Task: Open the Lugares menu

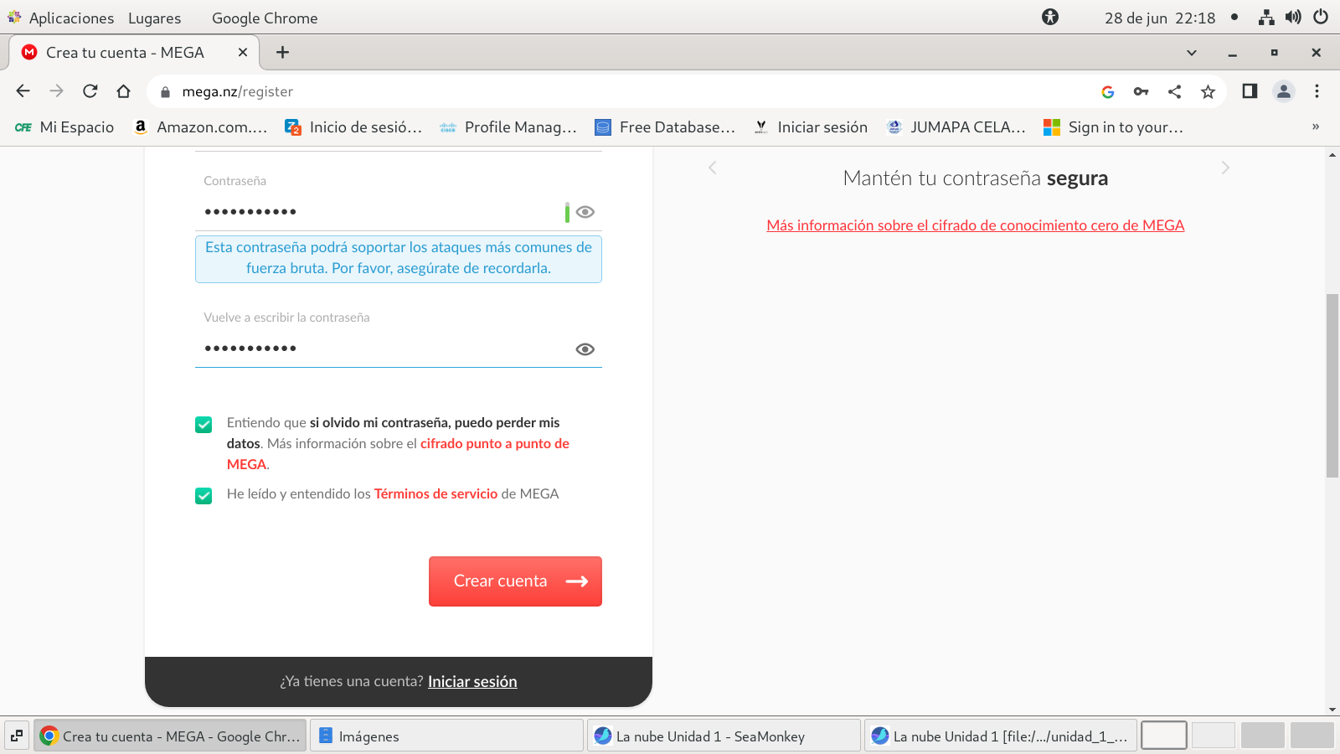Action: [x=154, y=18]
